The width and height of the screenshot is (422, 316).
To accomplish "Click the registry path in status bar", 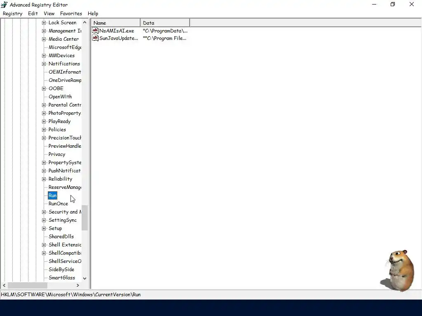I will pyautogui.click(x=71, y=295).
